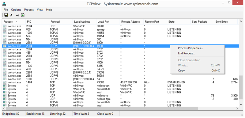Choose End Process... from context menu
This screenshot has height=118, width=245.
(x=187, y=53)
